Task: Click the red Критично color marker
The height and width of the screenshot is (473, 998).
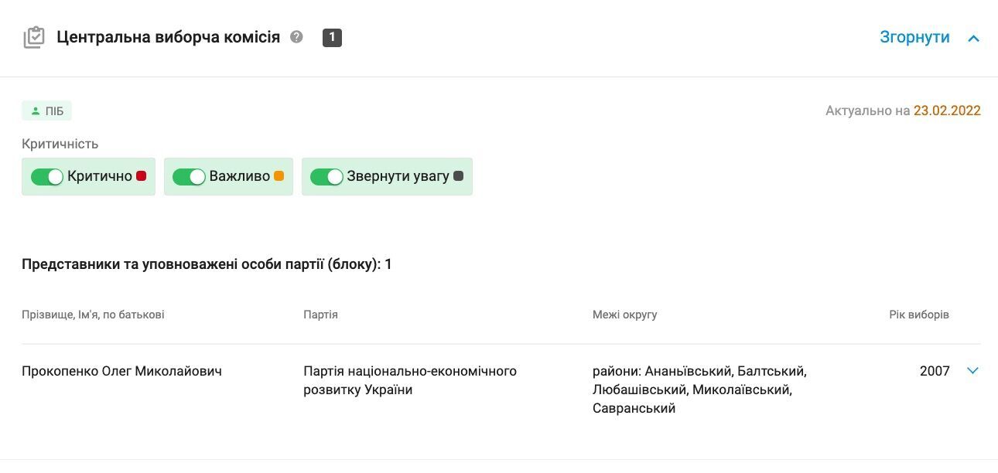Action: click(x=141, y=176)
